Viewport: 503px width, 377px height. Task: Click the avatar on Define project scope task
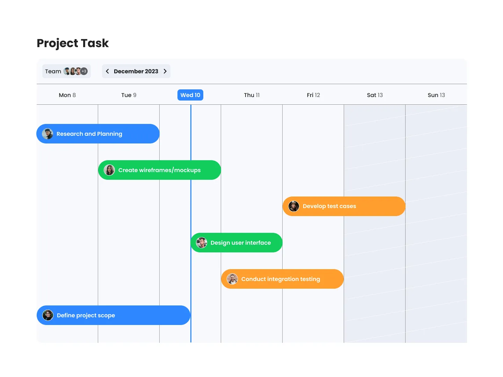point(48,315)
